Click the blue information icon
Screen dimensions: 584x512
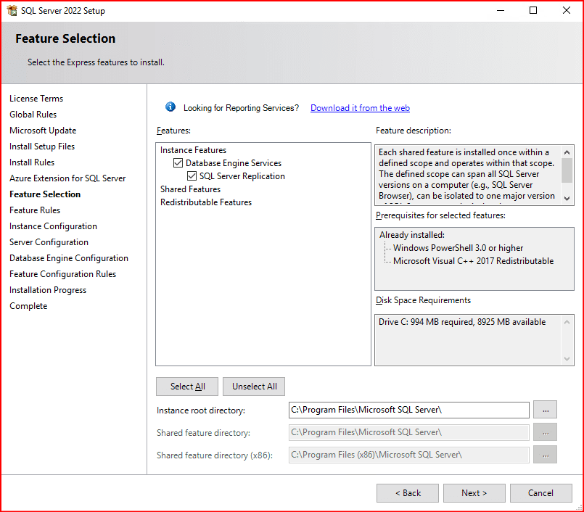170,107
